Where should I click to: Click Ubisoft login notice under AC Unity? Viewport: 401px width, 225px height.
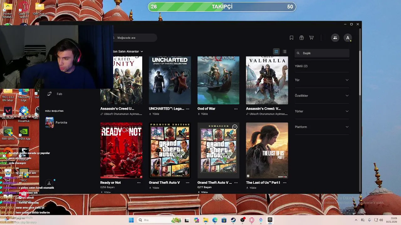121,114
